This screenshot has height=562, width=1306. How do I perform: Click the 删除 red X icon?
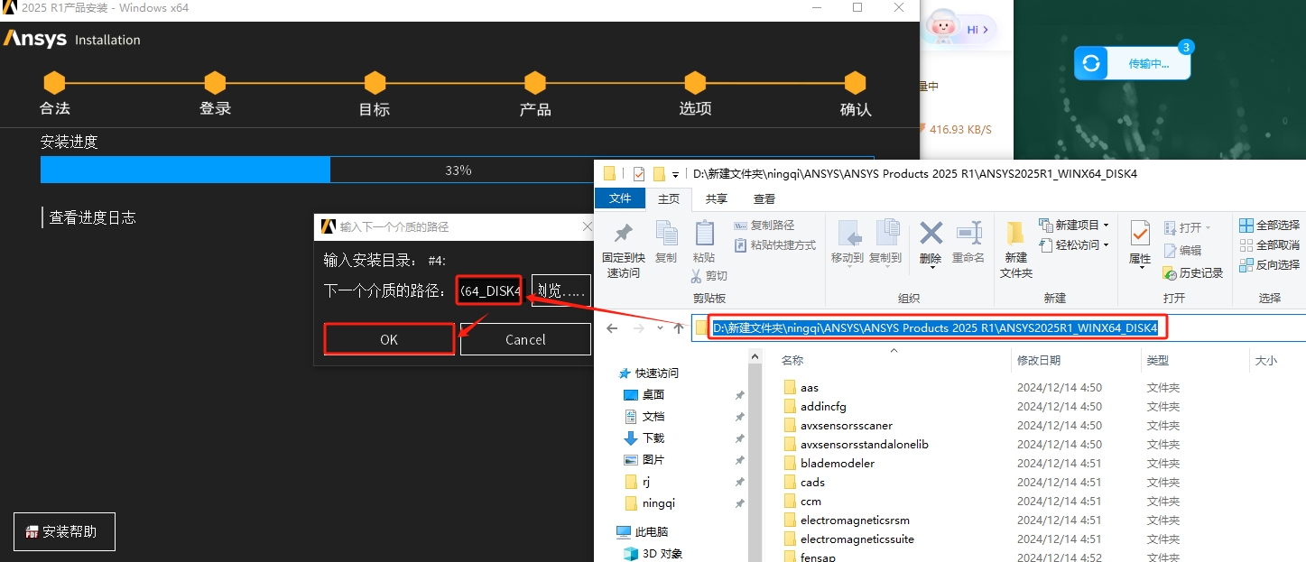[931, 234]
